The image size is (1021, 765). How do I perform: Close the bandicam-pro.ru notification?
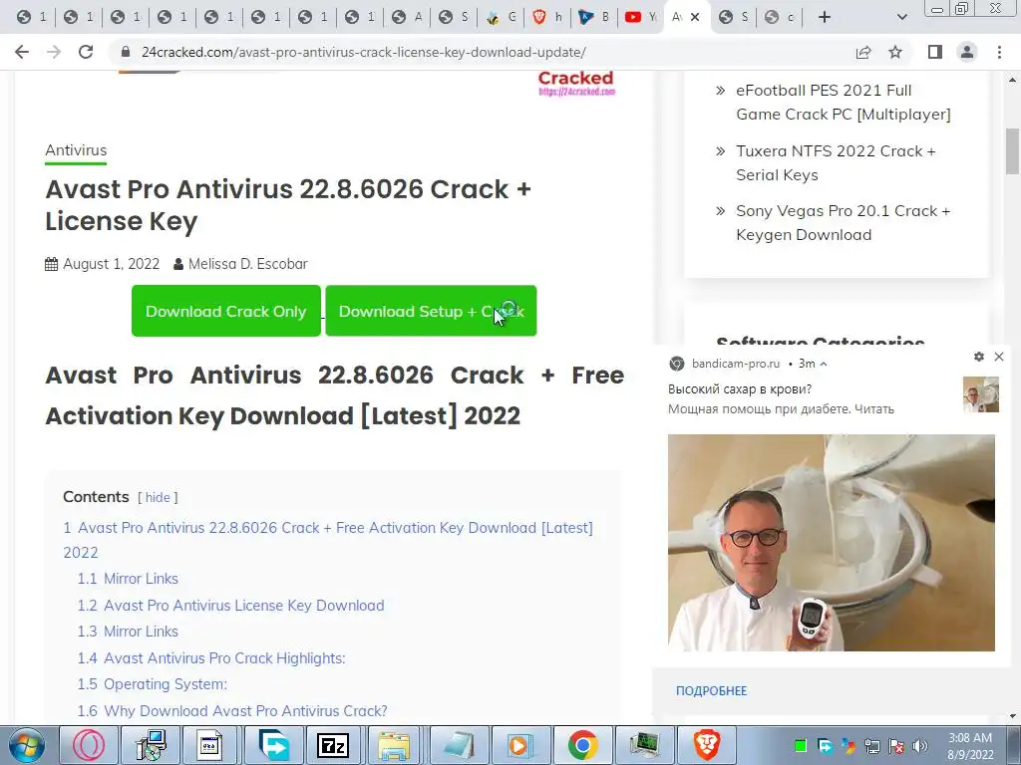point(999,357)
